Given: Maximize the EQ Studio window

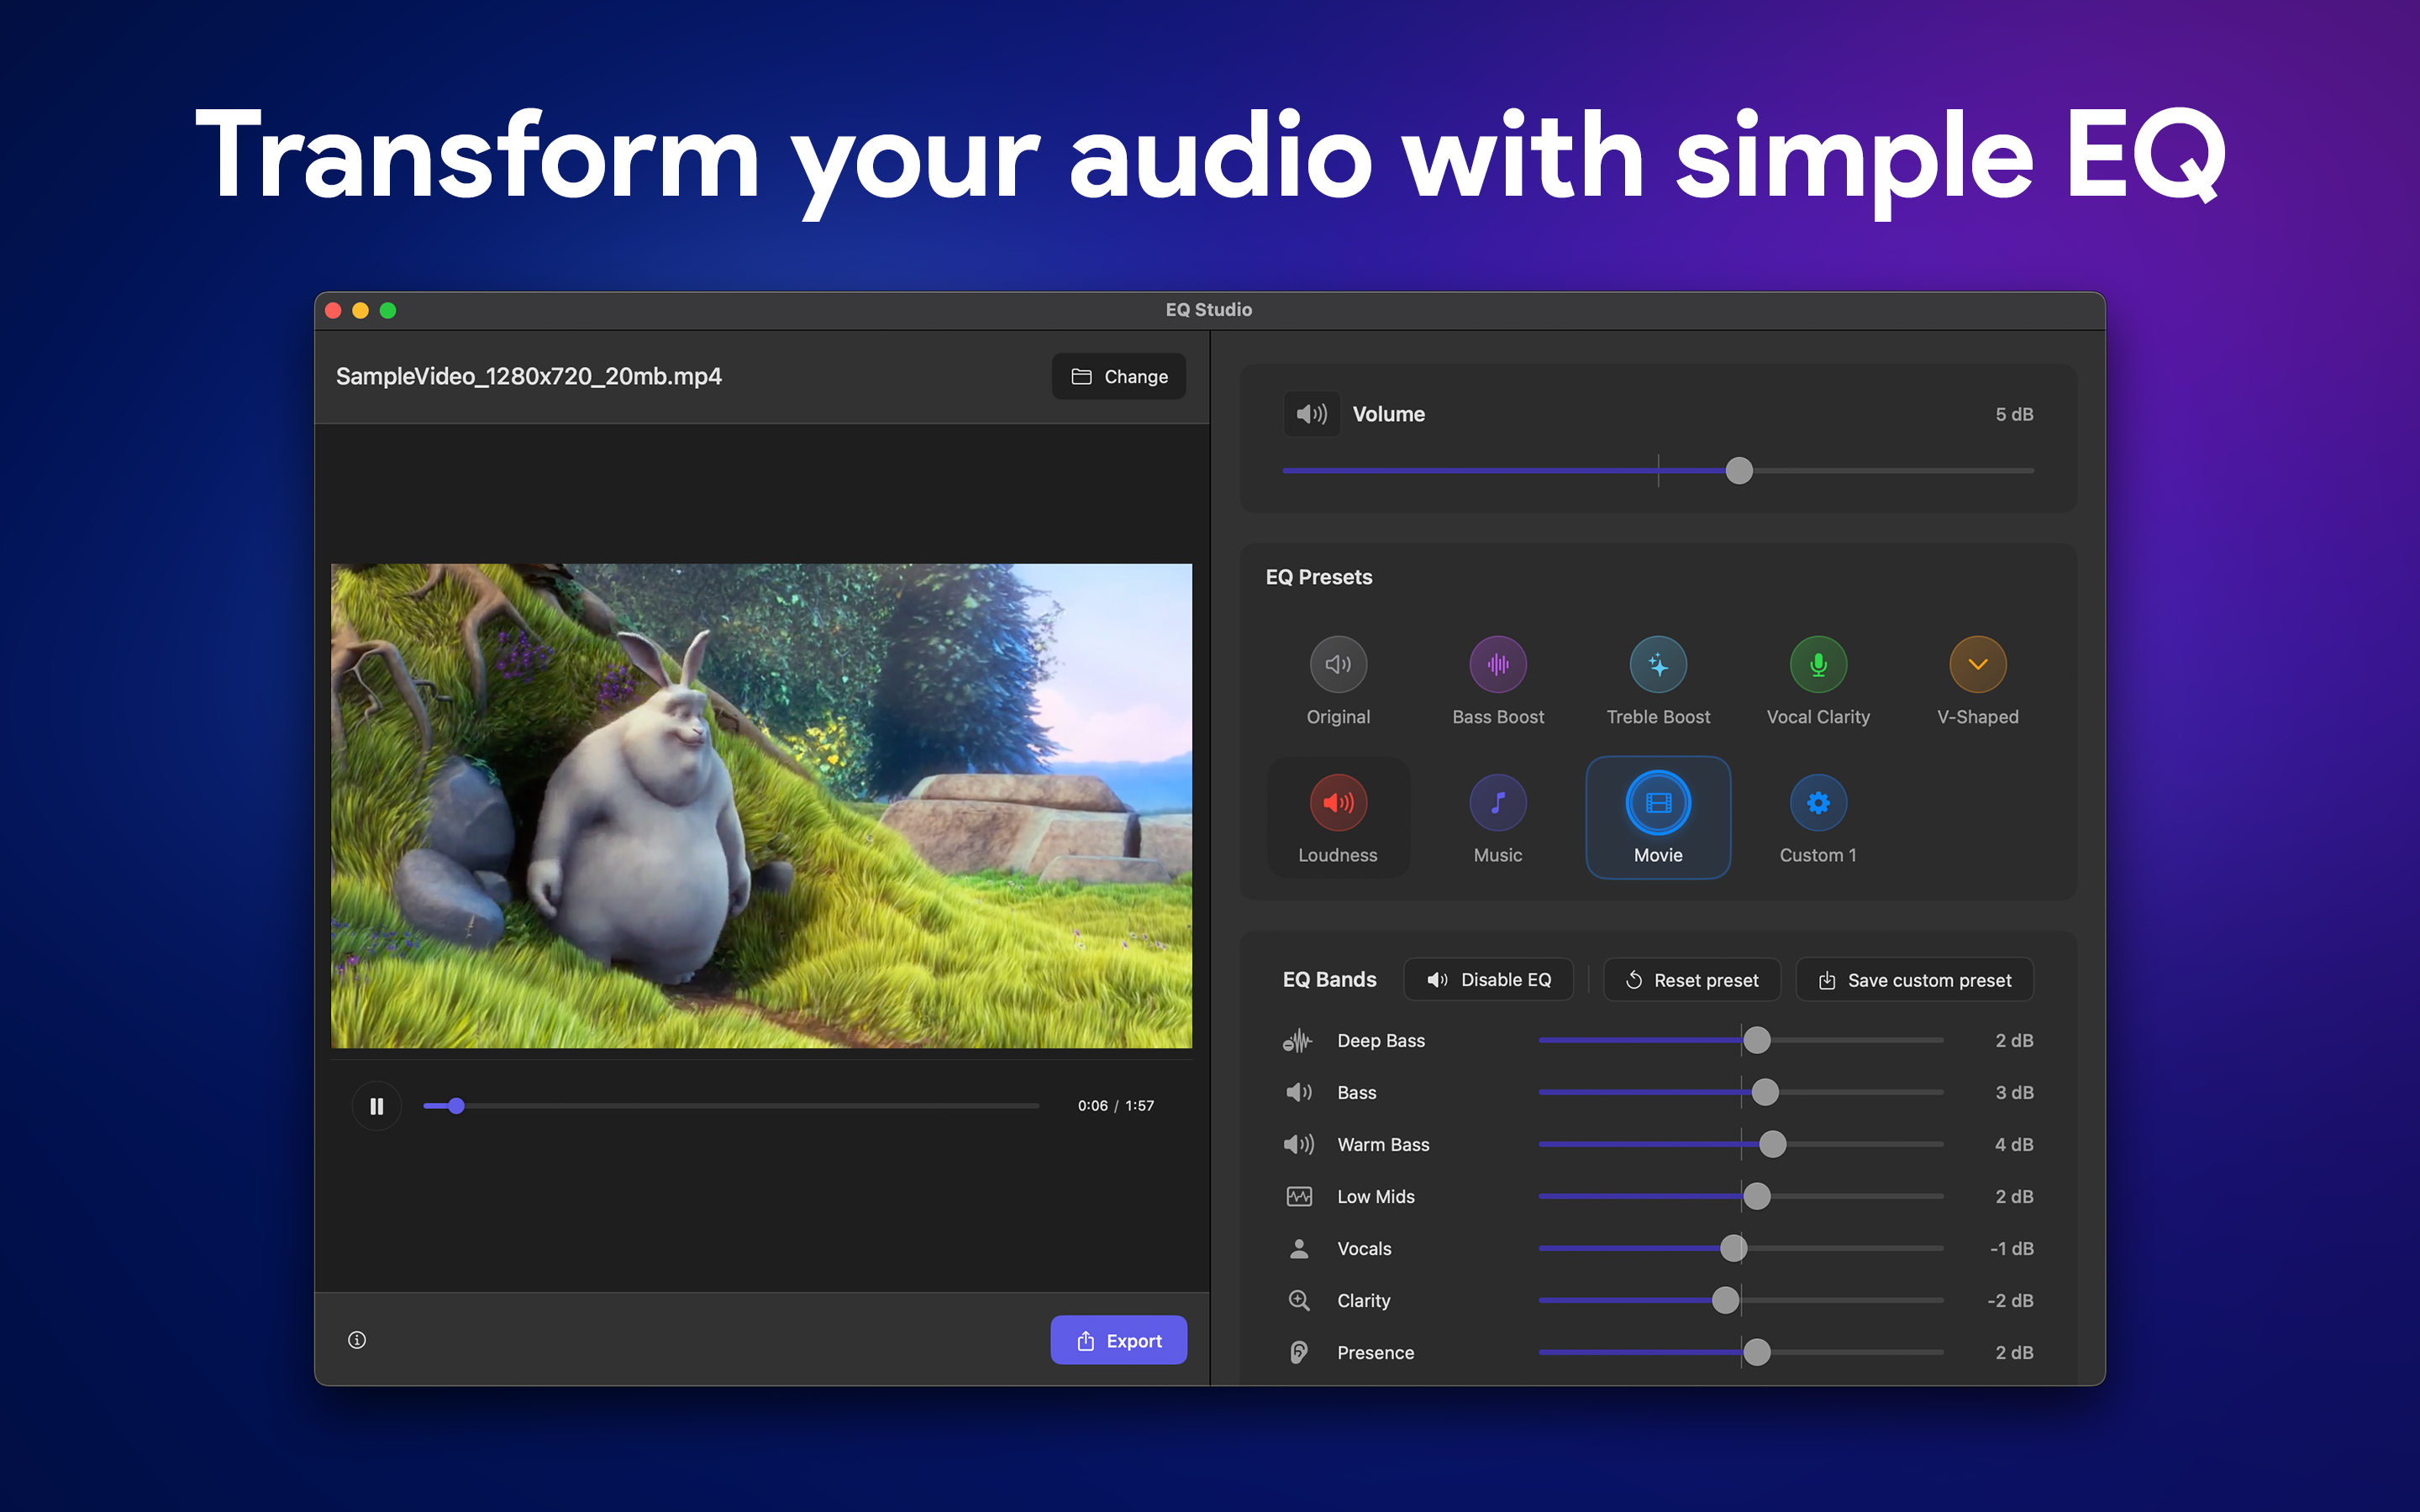Looking at the screenshot, I should 388,311.
